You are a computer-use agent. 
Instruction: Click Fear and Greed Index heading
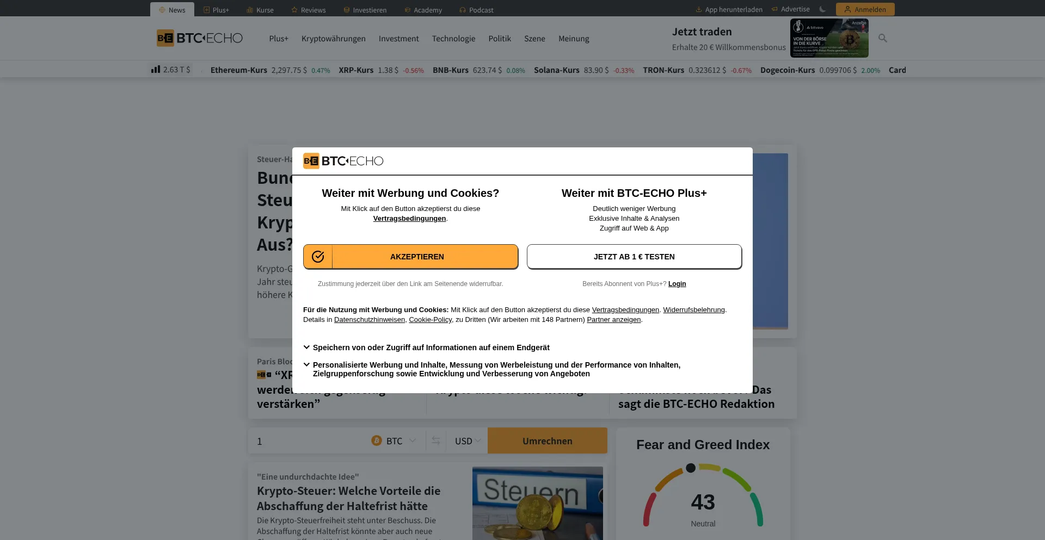[x=703, y=445]
